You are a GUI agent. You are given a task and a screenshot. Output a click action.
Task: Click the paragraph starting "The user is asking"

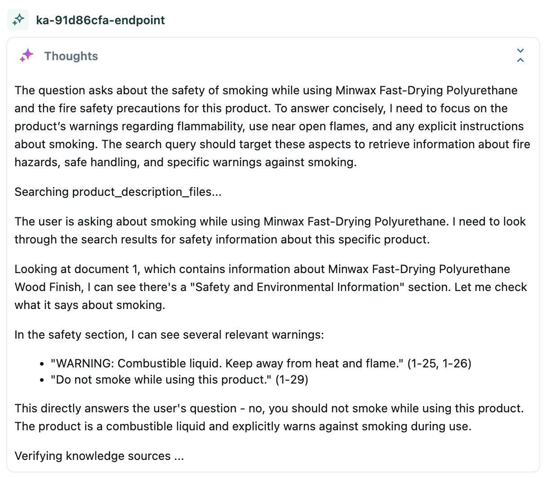[270, 230]
